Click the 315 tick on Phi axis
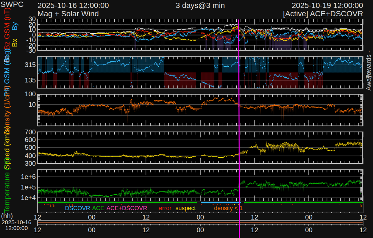This screenshot has height=238, width=373. tap(30, 65)
